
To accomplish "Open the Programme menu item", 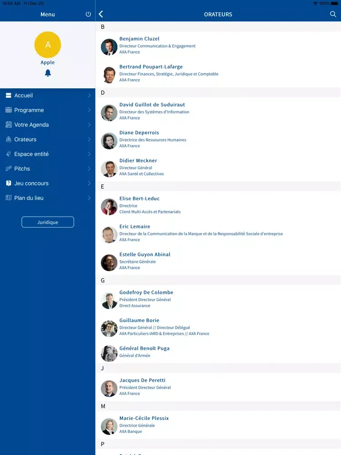I will click(48, 110).
